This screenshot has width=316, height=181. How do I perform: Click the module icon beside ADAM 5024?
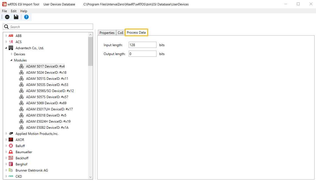21,73
